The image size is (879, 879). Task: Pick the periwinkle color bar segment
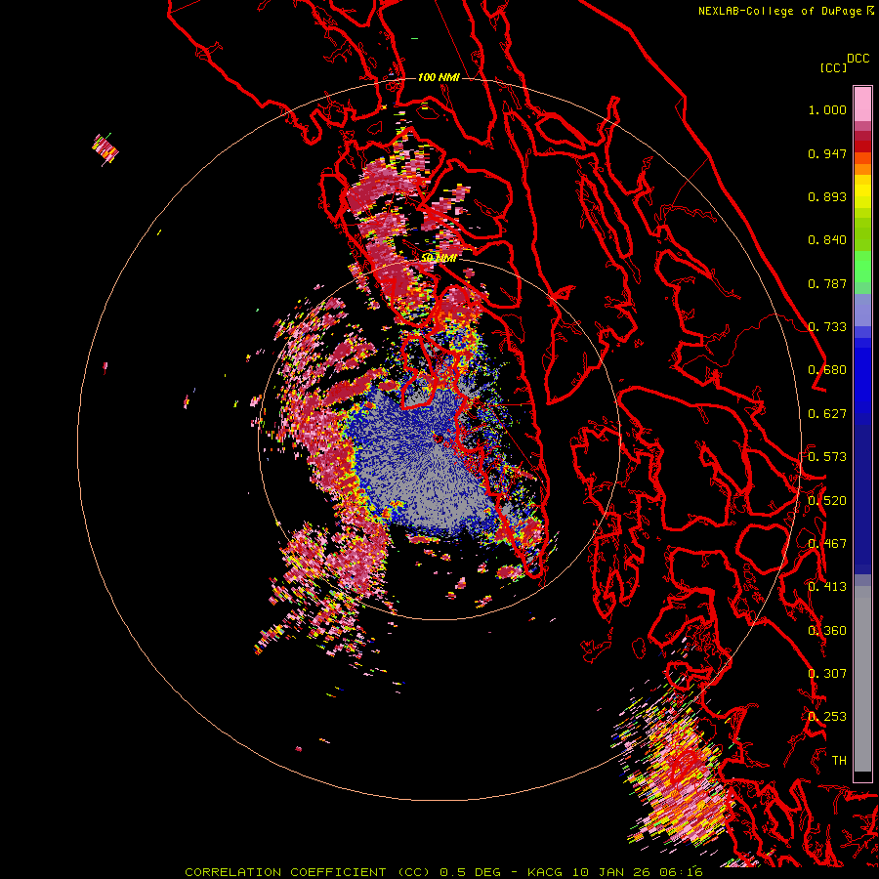pyautogui.click(x=862, y=310)
